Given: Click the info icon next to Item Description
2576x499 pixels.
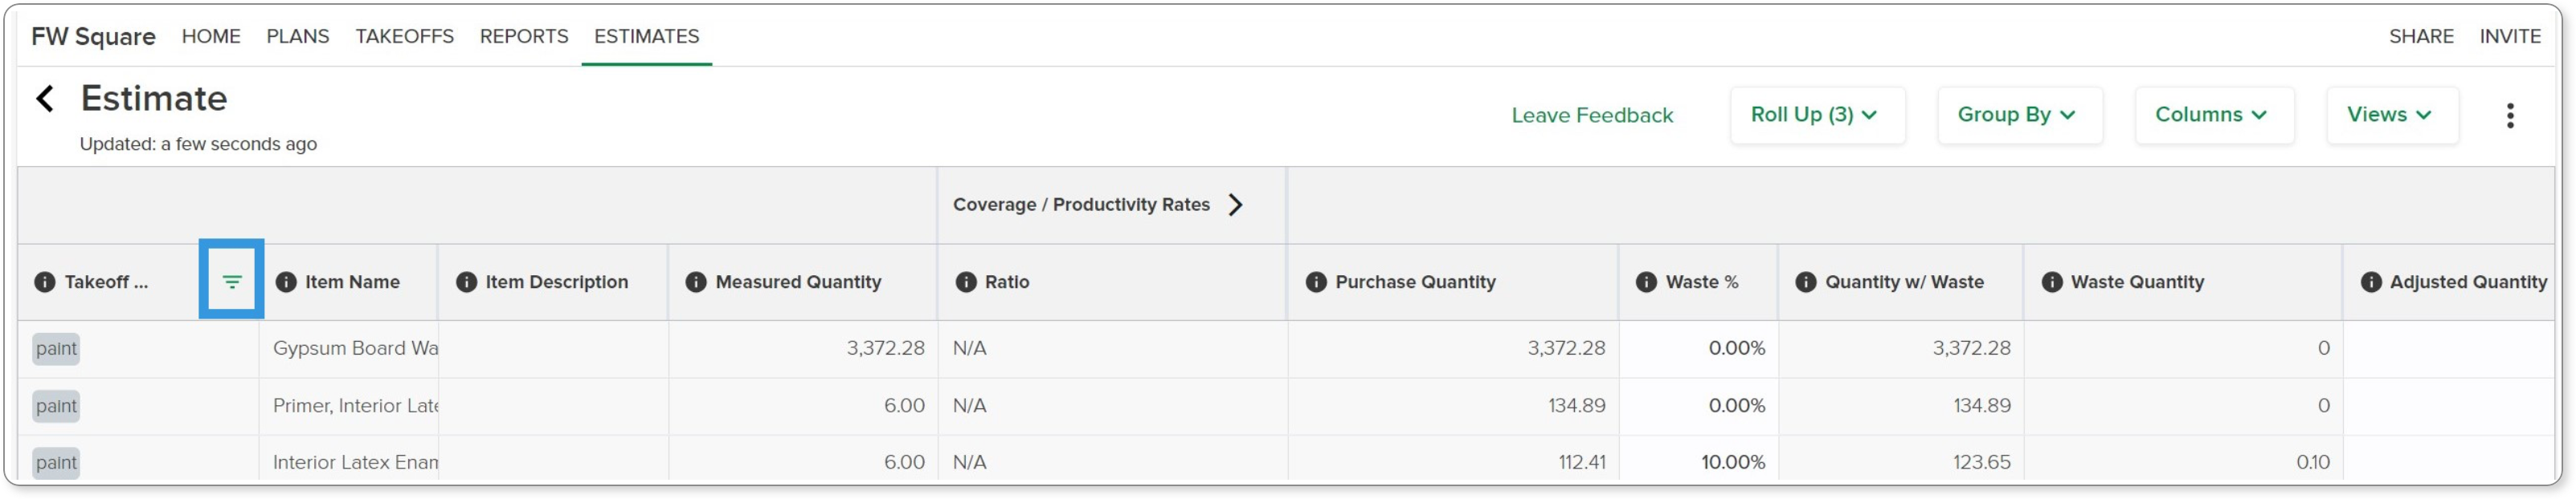Looking at the screenshot, I should coord(466,282).
